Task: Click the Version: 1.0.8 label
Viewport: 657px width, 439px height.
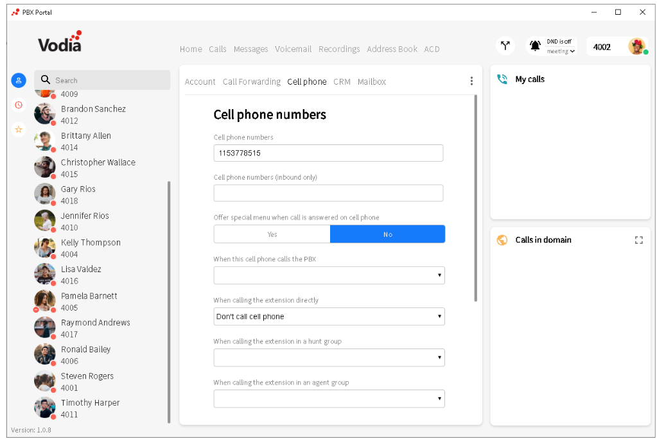Action: tap(31, 430)
